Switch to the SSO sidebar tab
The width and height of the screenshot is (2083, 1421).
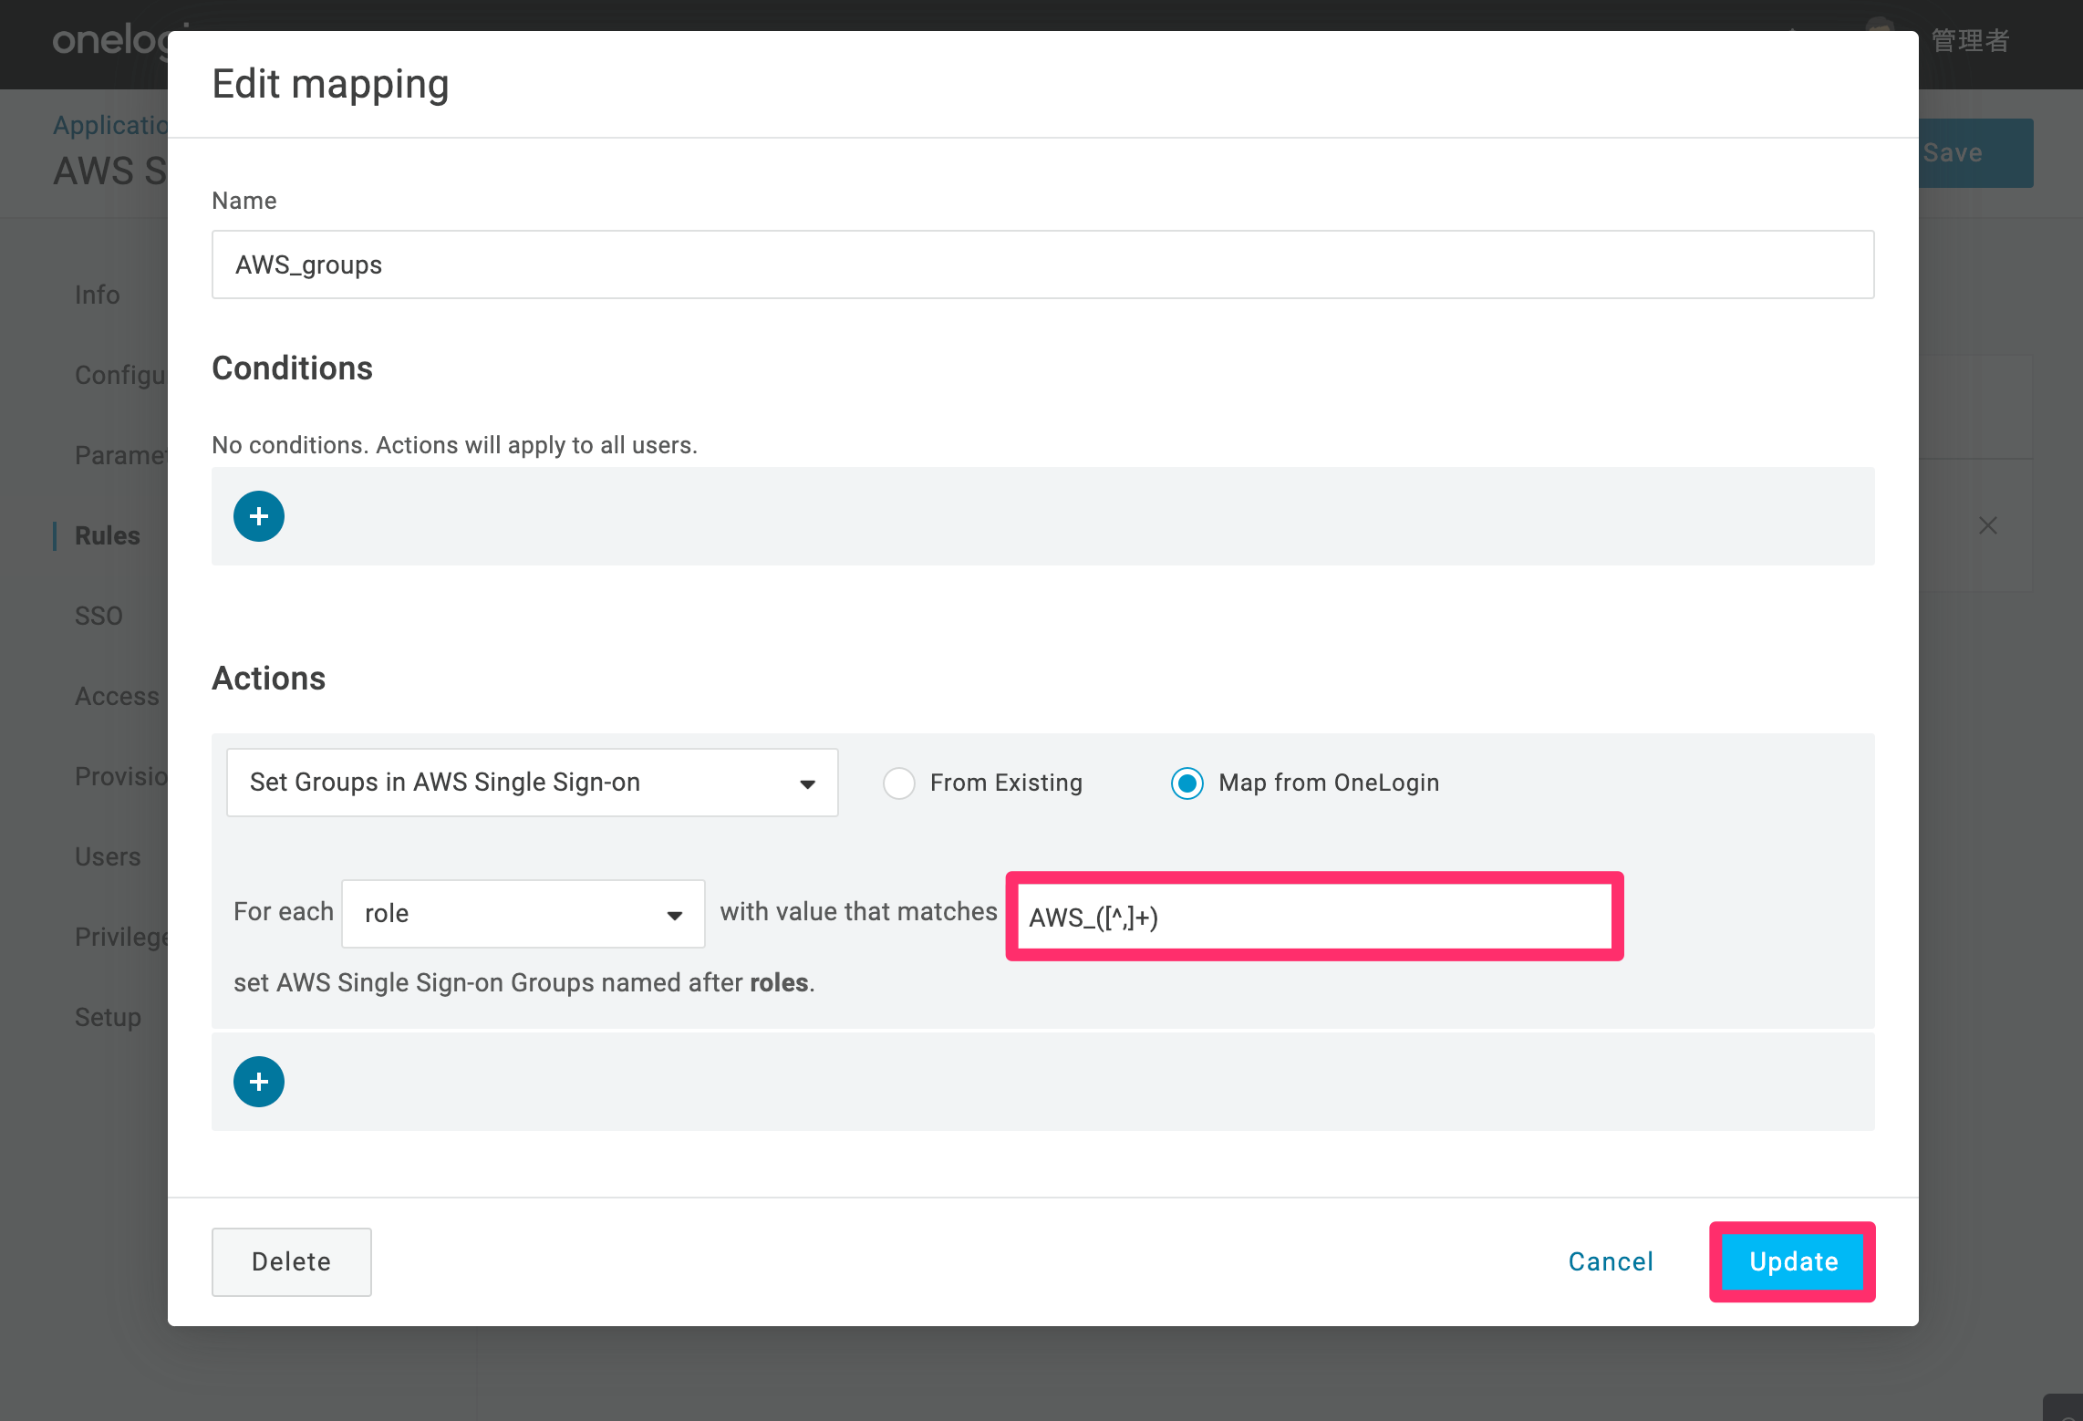98,616
